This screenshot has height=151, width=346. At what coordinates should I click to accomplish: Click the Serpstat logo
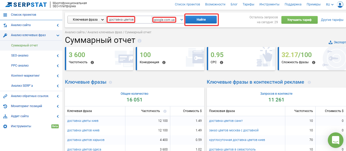pos(26,5)
